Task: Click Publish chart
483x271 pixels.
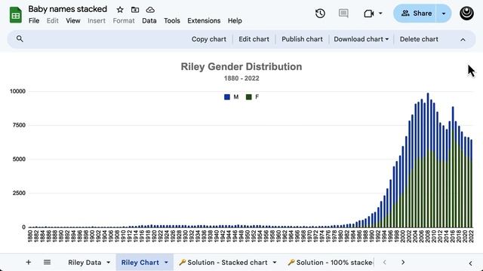Action: click(302, 39)
